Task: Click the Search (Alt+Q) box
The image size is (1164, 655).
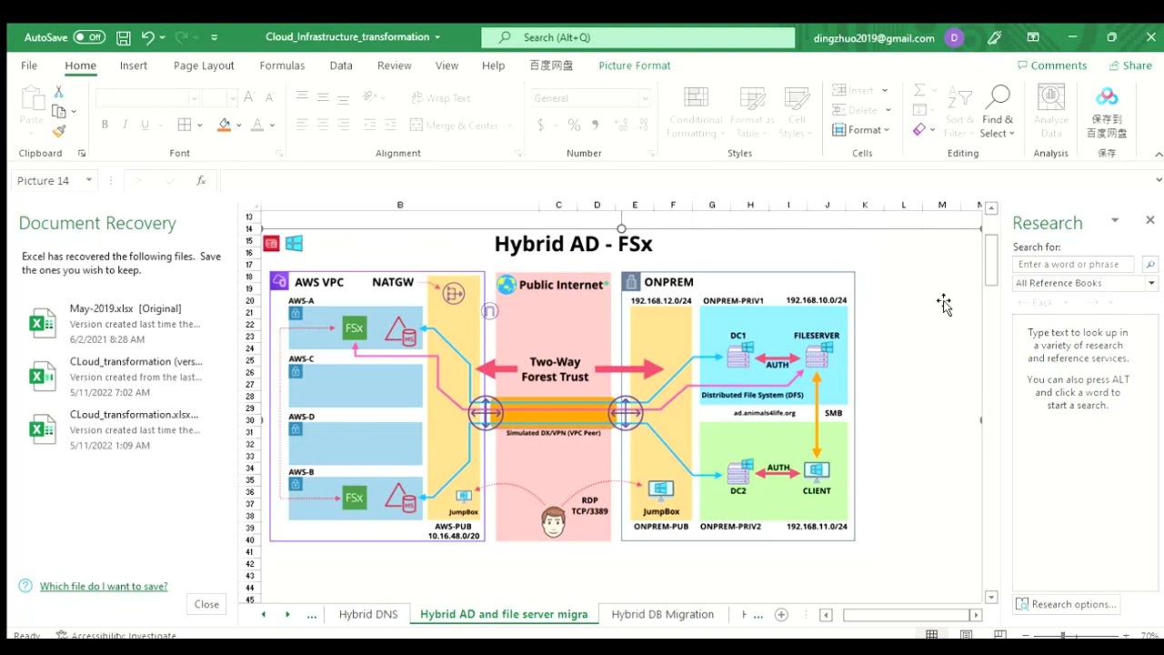Action: point(637,37)
